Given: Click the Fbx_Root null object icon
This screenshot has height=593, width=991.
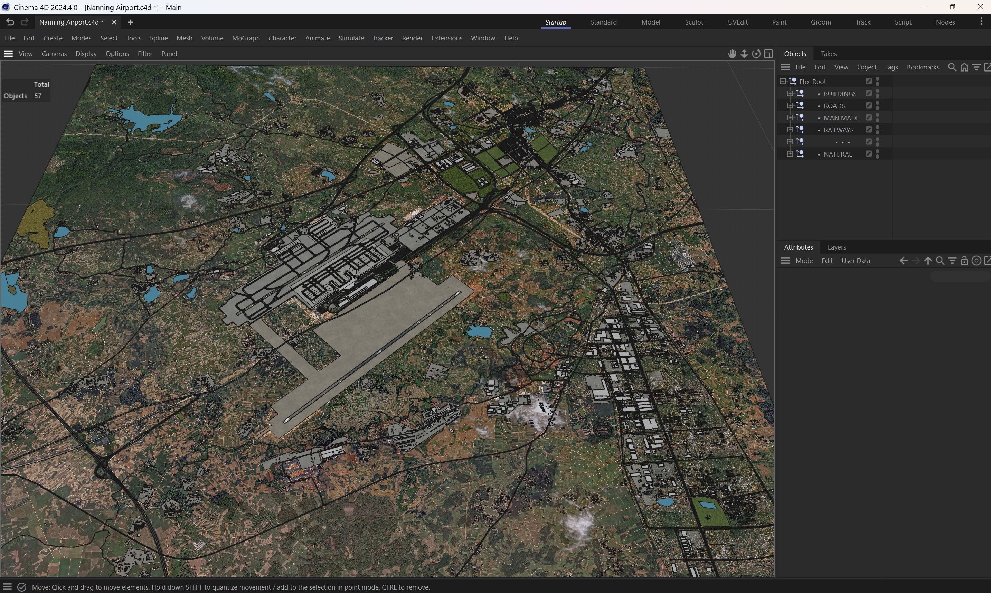Looking at the screenshot, I should coord(793,81).
